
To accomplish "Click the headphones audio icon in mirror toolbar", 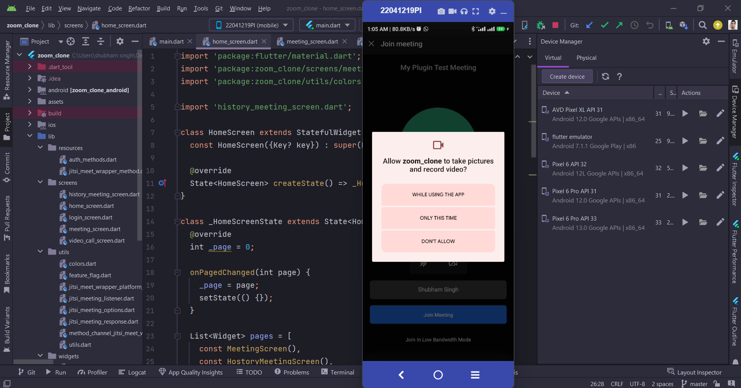I will (464, 11).
